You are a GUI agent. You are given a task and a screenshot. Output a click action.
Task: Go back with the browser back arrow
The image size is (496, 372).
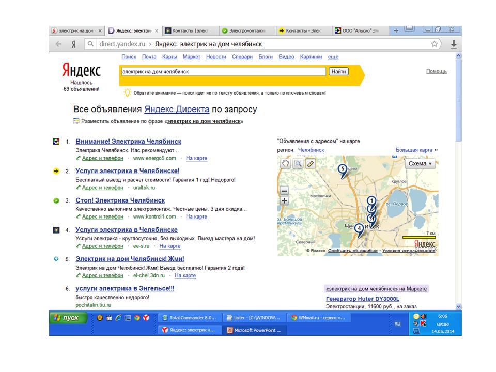tap(58, 44)
